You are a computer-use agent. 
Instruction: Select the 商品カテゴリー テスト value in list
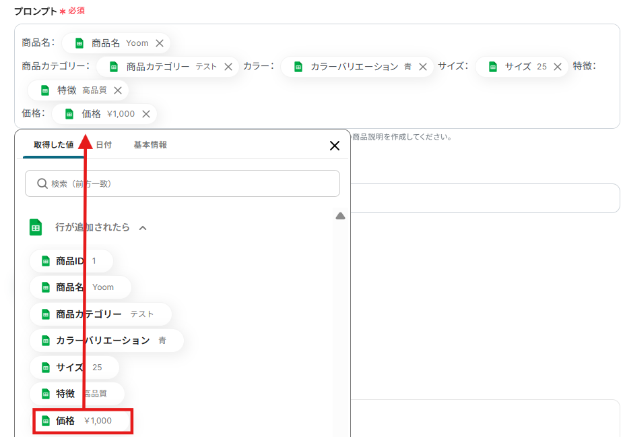pos(100,314)
